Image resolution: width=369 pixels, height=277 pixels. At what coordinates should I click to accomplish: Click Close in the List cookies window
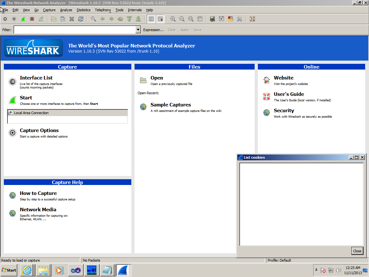pos(357,251)
